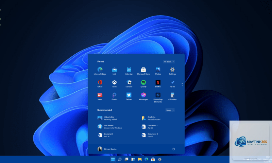Launch PicsArt from pinned apps
This screenshot has width=272, height=163.
pos(114,96)
